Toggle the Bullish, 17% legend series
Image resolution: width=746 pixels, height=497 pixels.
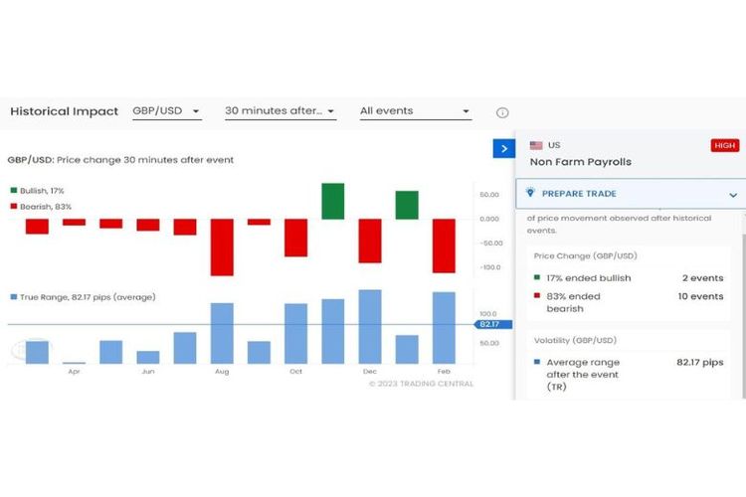coord(40,190)
